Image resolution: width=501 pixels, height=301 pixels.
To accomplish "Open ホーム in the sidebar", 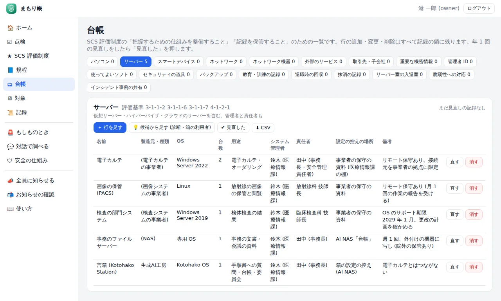I will [x=39, y=28].
